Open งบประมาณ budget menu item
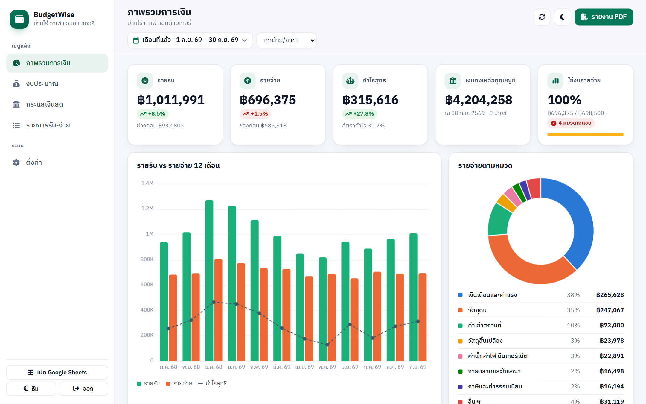This screenshot has height=404, width=646. 57,84
